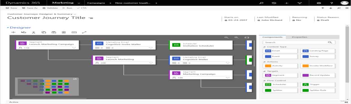
Task: Select the Splitter Rule component
Action: click(318, 90)
